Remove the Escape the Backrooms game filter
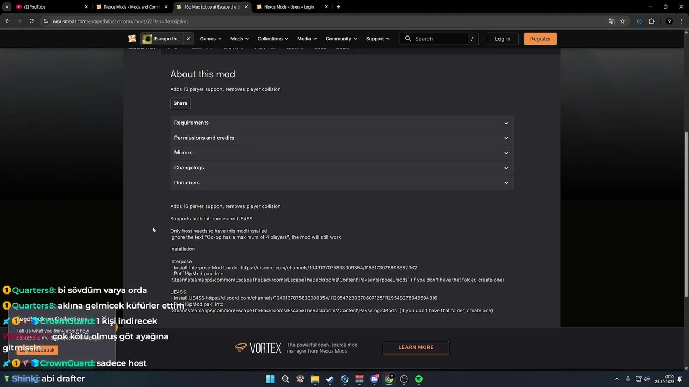The width and height of the screenshot is (689, 387). pyautogui.click(x=188, y=39)
